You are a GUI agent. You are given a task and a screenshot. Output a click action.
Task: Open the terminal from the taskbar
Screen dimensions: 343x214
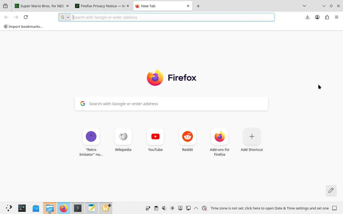pos(78,208)
